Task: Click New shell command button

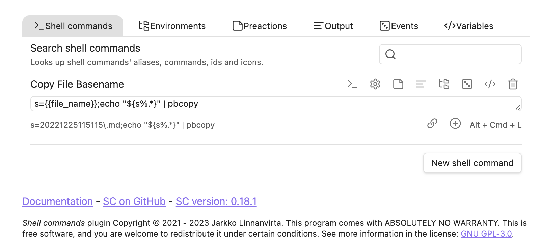Action: click(472, 163)
